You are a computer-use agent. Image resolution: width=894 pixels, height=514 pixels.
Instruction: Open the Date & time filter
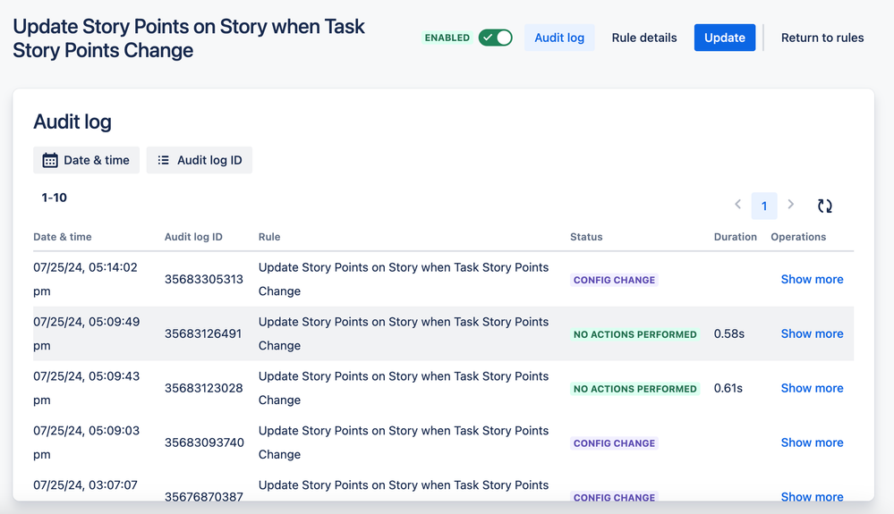point(86,160)
